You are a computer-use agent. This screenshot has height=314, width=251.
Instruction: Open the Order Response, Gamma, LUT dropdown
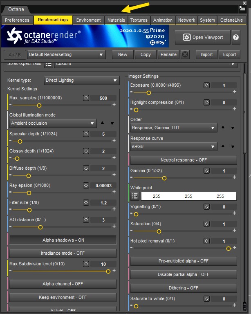coord(174,128)
